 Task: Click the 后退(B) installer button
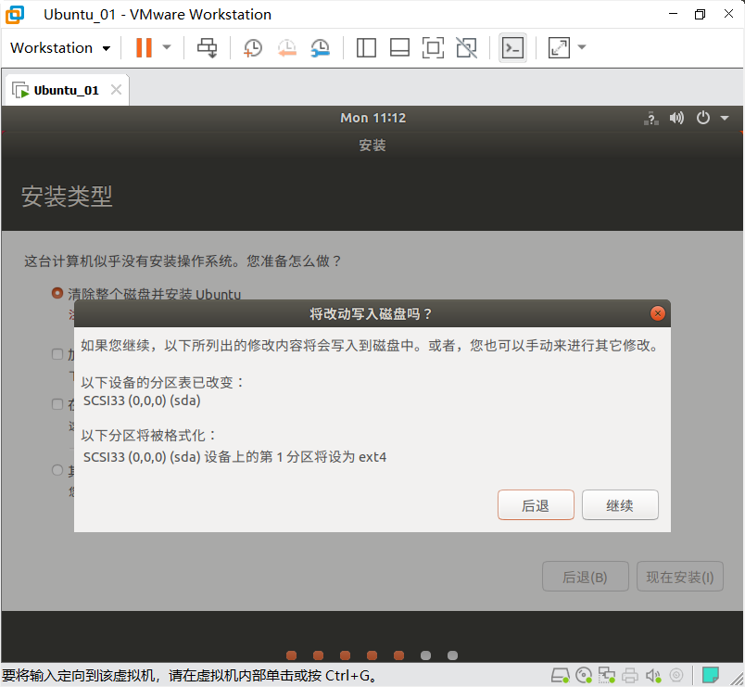586,577
